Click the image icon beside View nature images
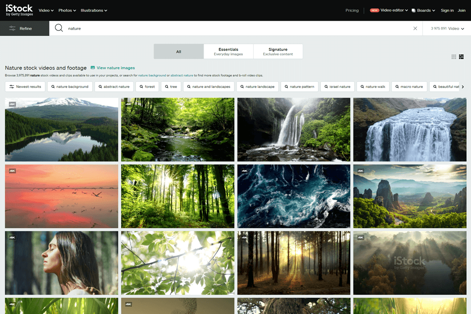 pyautogui.click(x=93, y=68)
